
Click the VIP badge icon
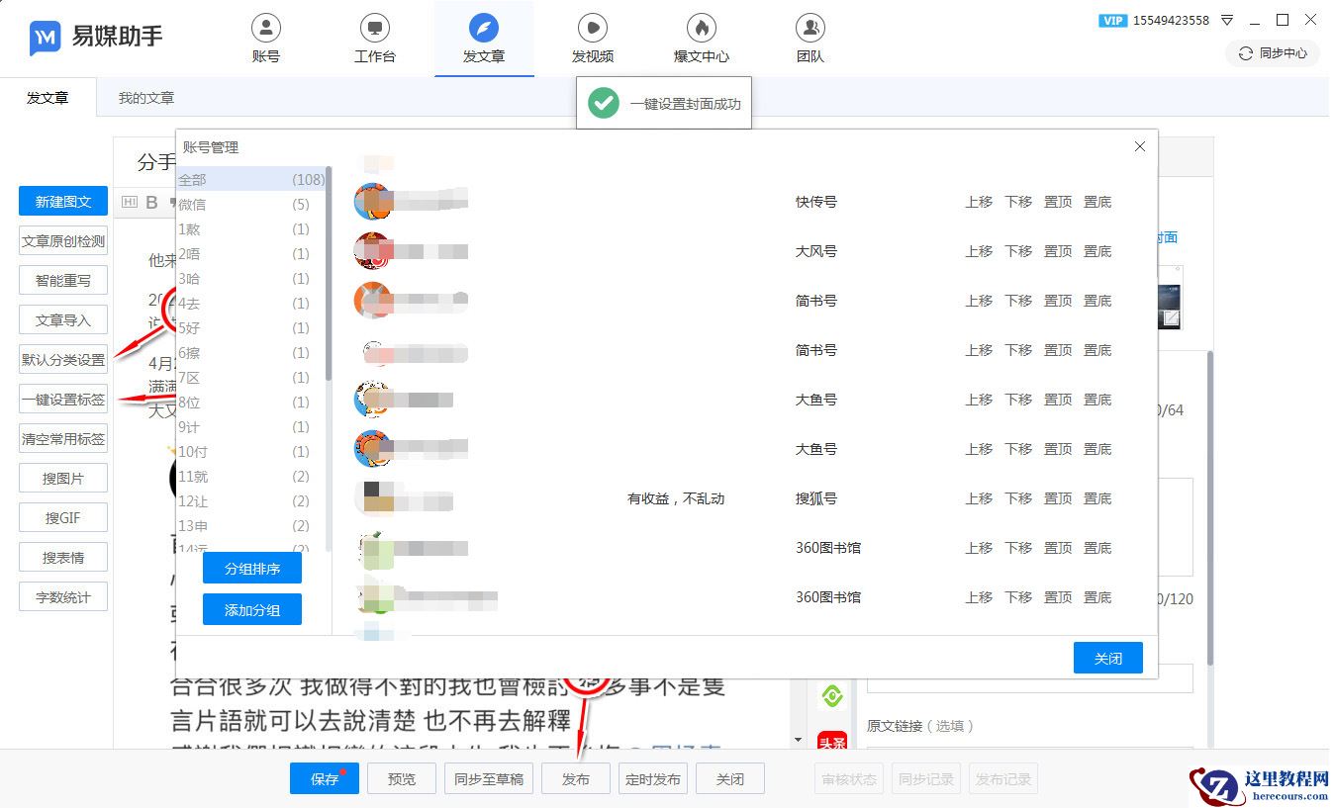point(1113,20)
